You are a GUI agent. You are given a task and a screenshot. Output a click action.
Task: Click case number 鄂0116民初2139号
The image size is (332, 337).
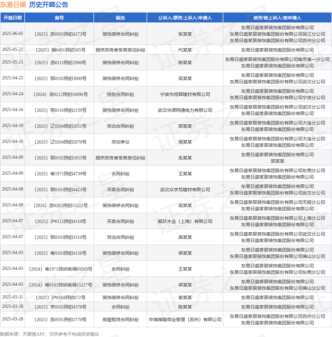(60, 110)
